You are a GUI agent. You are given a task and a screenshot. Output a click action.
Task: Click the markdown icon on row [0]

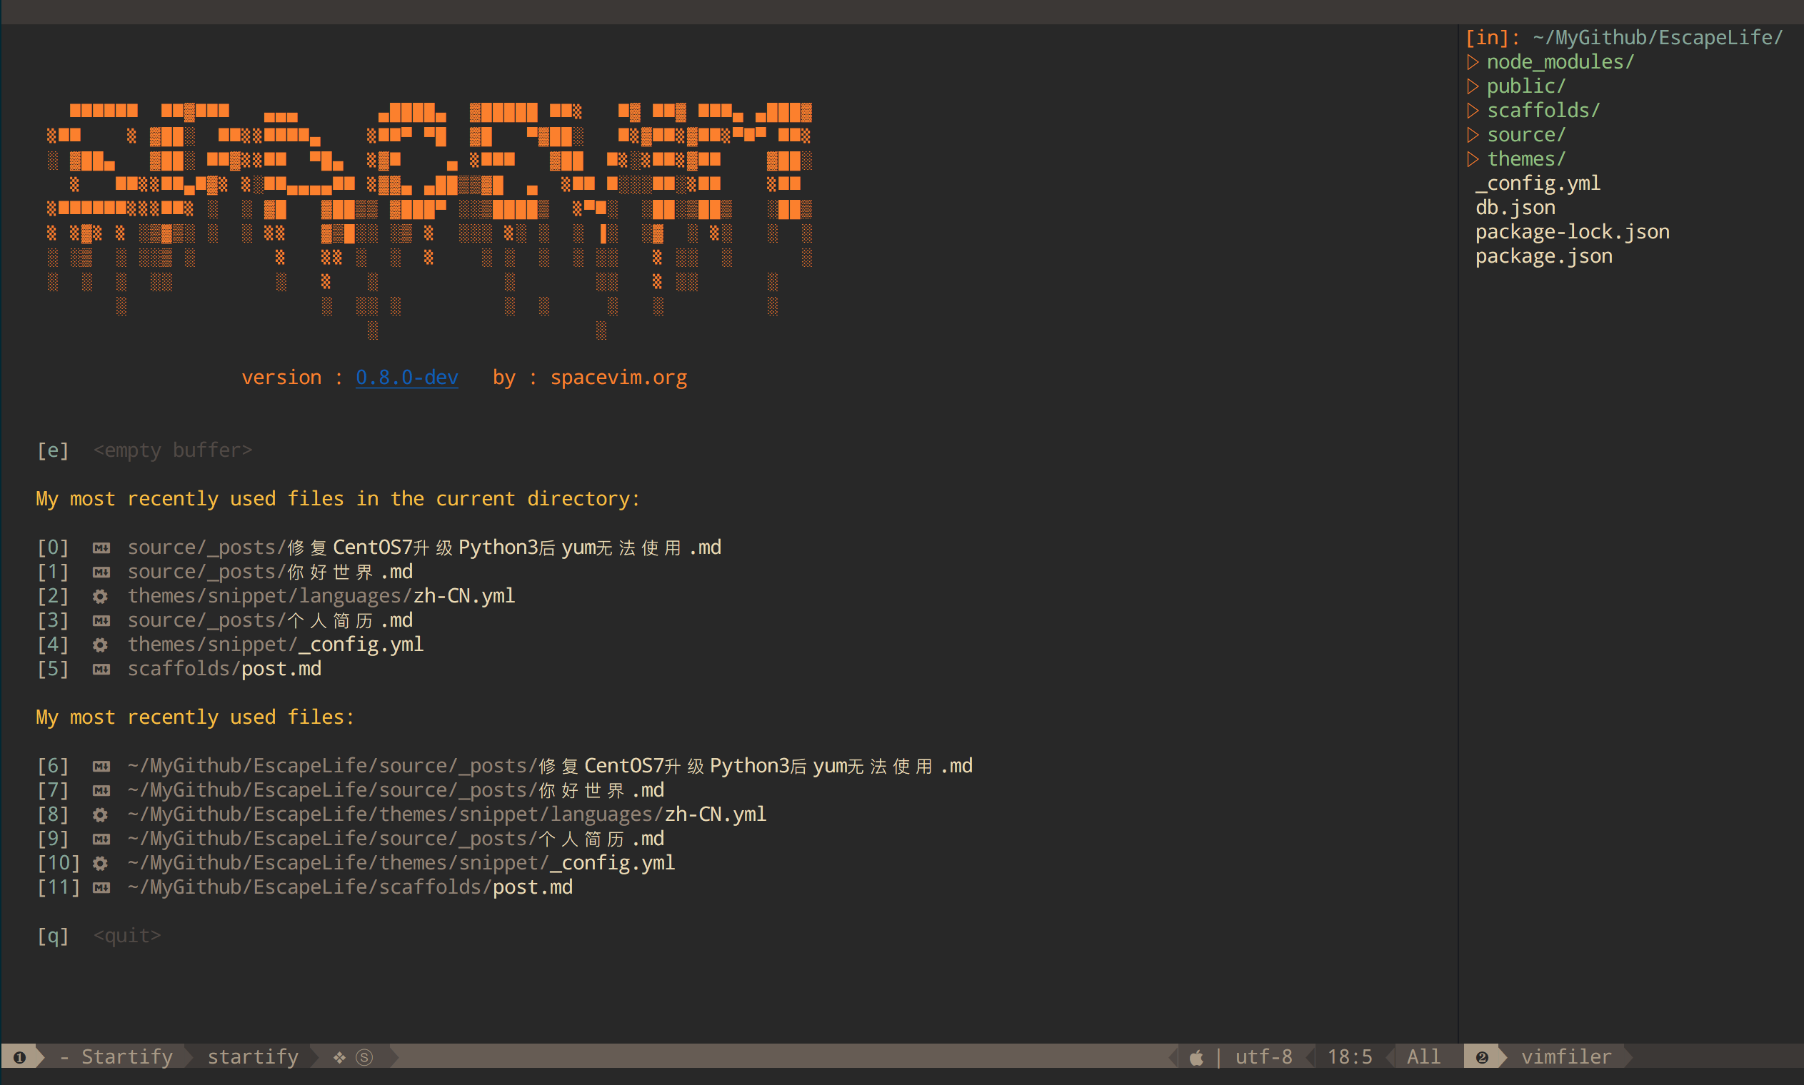pos(101,547)
